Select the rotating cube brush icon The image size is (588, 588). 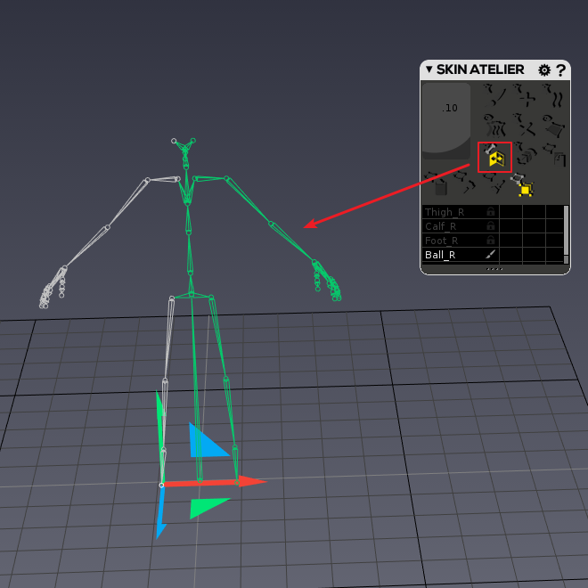click(x=525, y=154)
